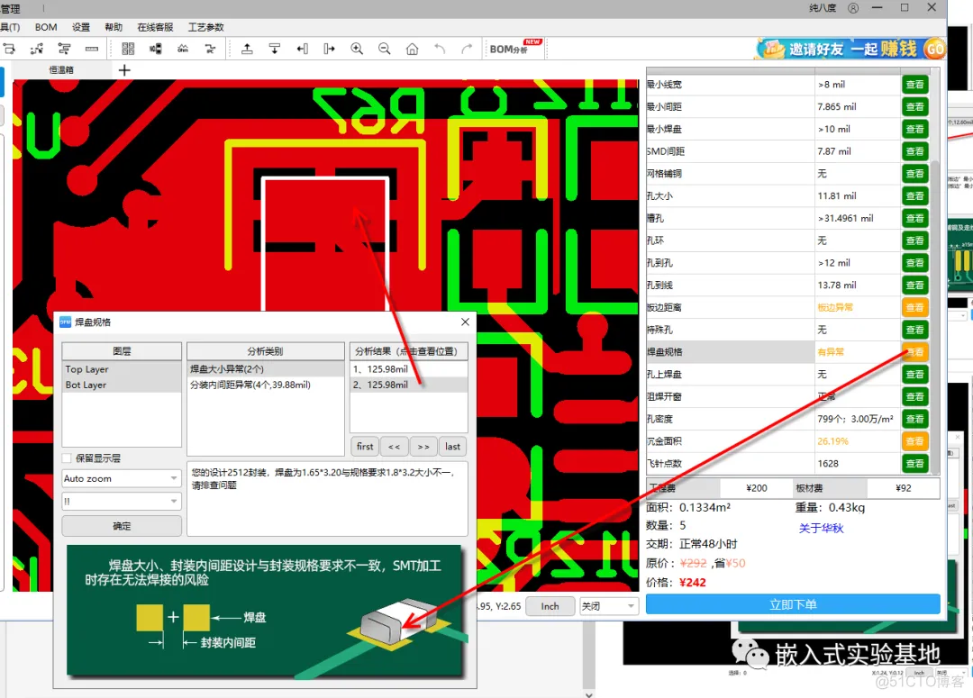Open the 关闭 dropdown beside Inch
Screen dimensions: 973x698
coord(609,605)
